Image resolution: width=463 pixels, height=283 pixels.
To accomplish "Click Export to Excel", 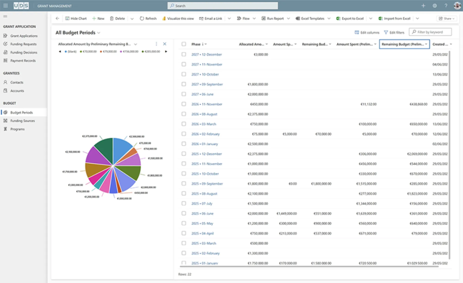I will (x=350, y=18).
